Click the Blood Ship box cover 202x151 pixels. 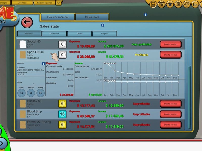point(23,114)
